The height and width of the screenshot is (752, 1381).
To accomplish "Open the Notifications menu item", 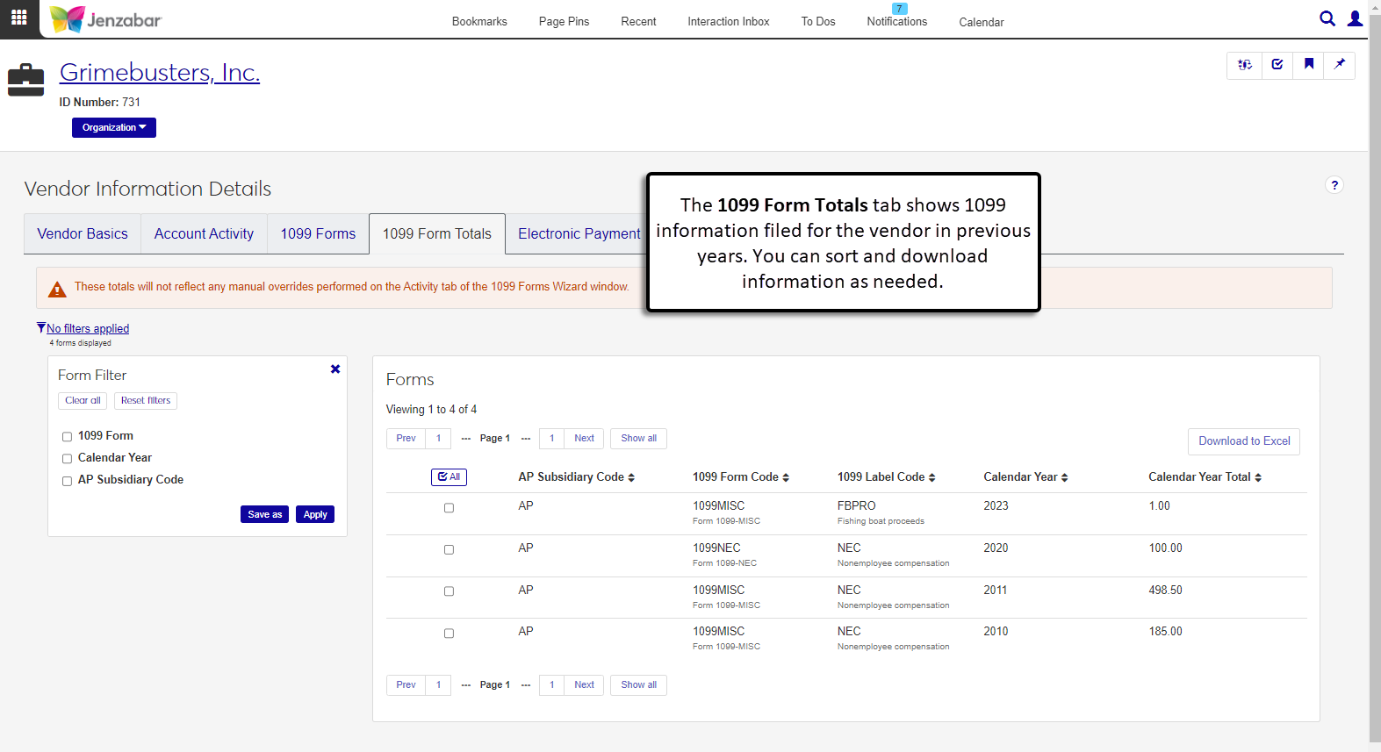I will tap(896, 21).
